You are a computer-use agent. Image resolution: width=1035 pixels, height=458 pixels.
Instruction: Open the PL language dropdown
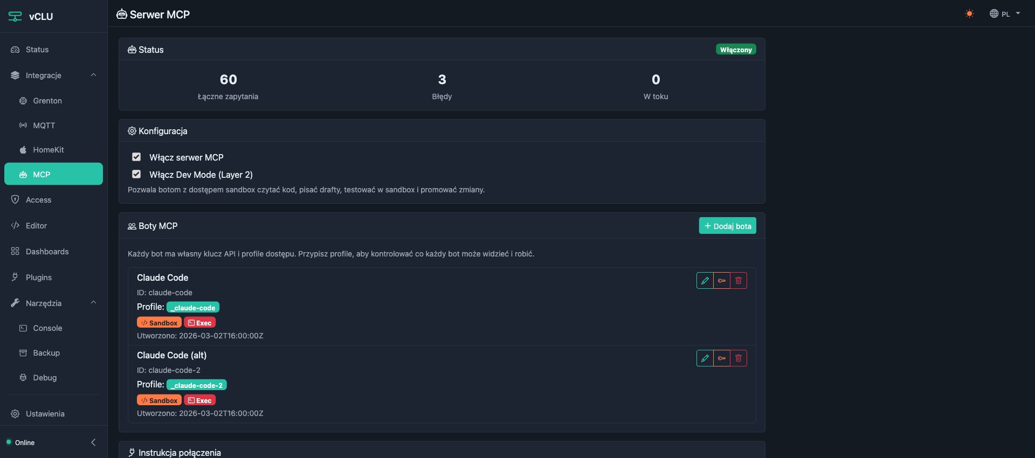click(1005, 14)
